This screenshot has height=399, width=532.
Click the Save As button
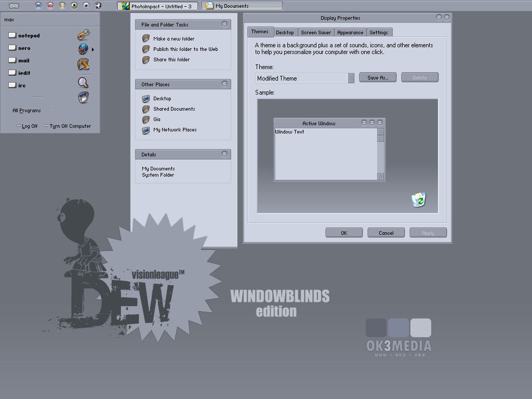[x=378, y=77]
